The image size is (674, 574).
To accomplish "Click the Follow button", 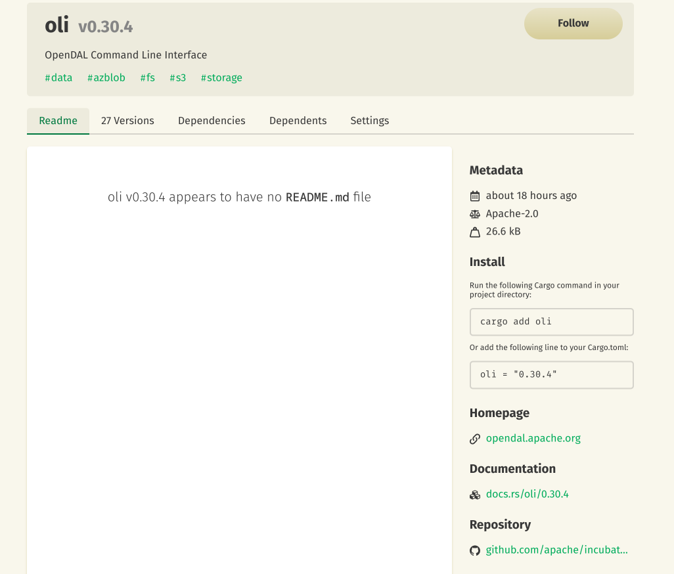I will (x=573, y=23).
